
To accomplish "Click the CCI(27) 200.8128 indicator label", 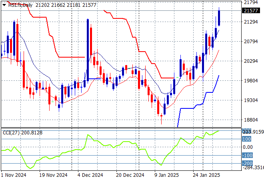I will click(22, 133).
